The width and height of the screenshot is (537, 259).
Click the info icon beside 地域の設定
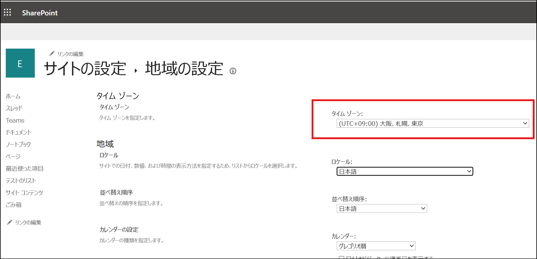[233, 71]
